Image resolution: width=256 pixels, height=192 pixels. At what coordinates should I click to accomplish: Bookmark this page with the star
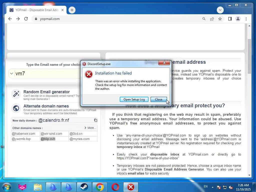[x=220, y=19]
